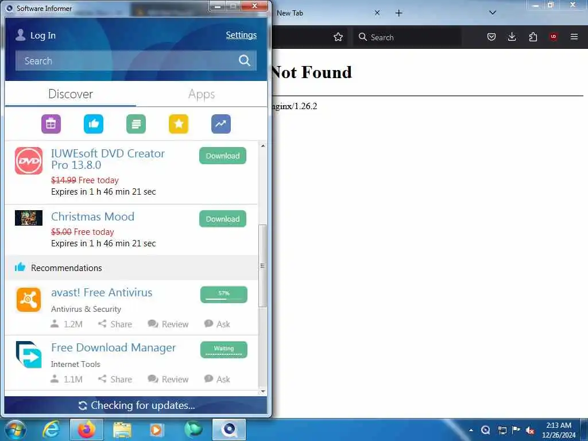Show hidden system tray icons arrow
The height and width of the screenshot is (441, 588).
[471, 430]
